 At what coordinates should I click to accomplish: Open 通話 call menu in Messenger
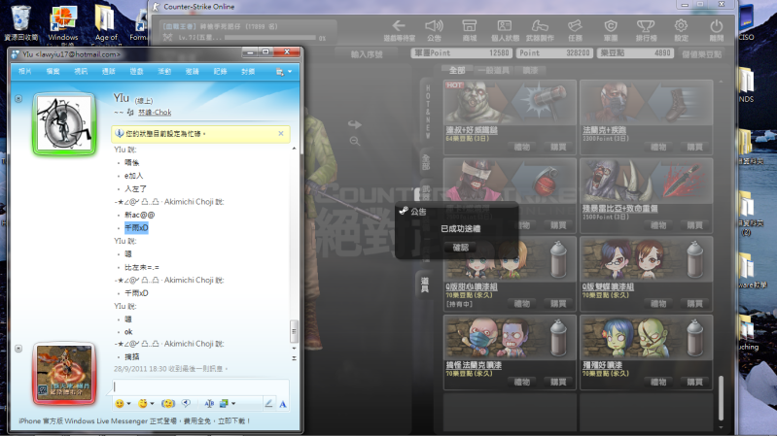pyautogui.click(x=109, y=72)
